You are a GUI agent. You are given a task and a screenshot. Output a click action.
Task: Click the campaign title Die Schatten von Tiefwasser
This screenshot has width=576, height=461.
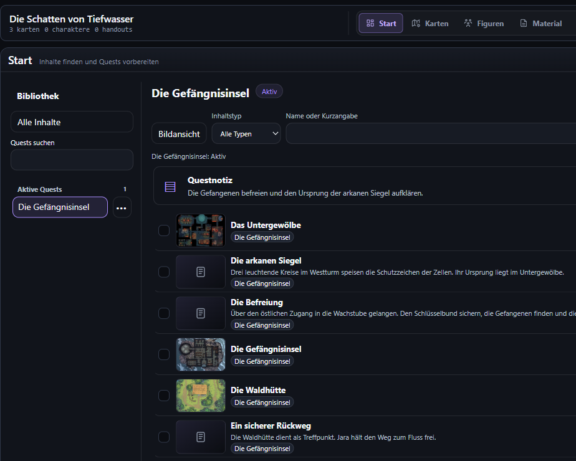pyautogui.click(x=71, y=19)
